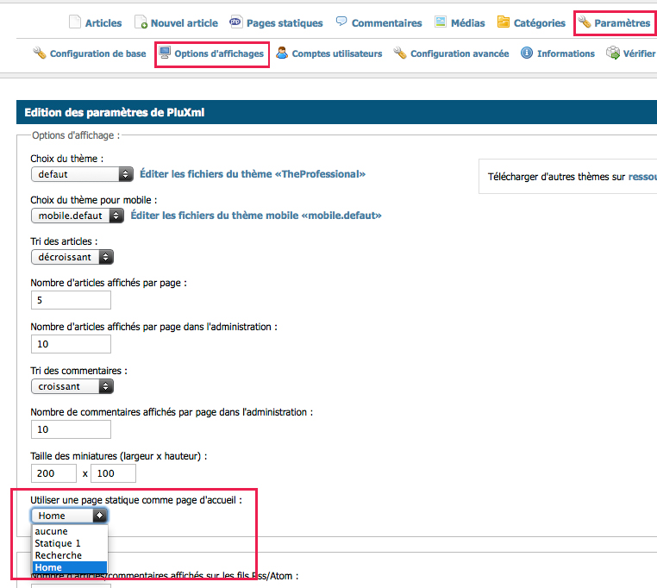Click the Comptes utilisateurs person icon

282,53
